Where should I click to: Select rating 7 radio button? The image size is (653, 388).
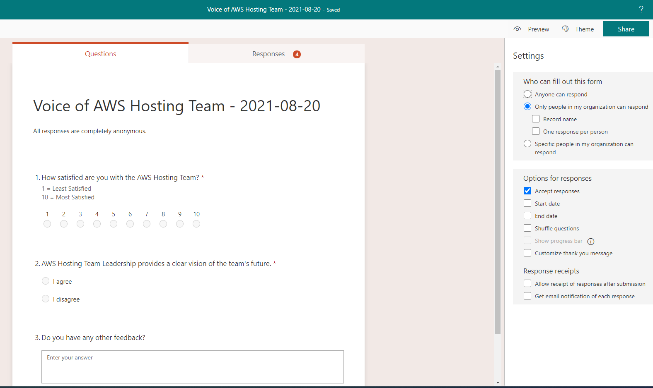tap(147, 224)
